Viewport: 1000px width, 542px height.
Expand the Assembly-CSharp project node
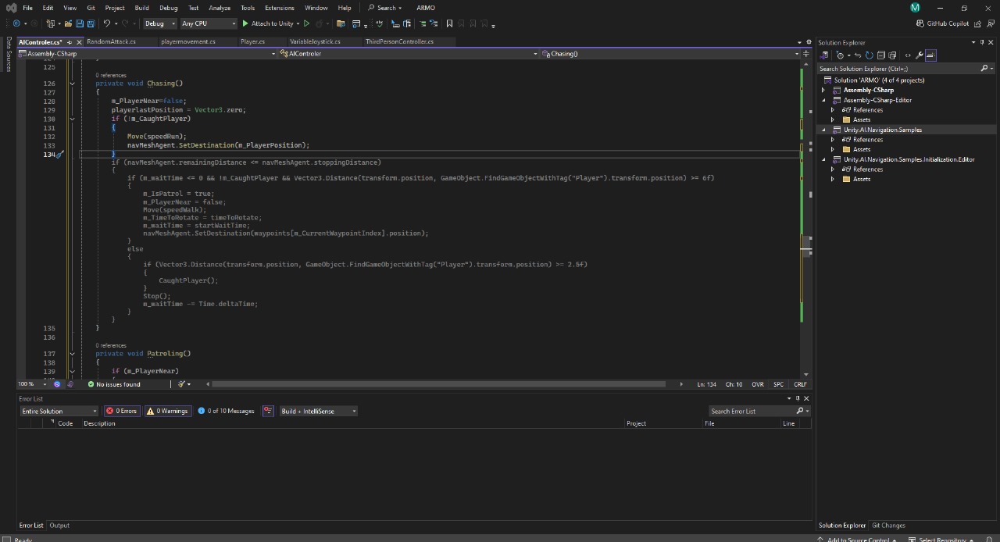(823, 91)
